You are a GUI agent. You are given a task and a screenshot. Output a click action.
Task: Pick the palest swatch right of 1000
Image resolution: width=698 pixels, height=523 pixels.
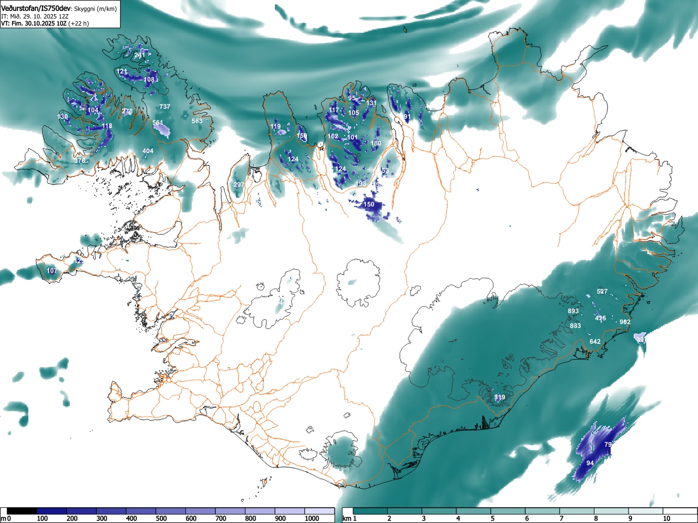pos(320,511)
